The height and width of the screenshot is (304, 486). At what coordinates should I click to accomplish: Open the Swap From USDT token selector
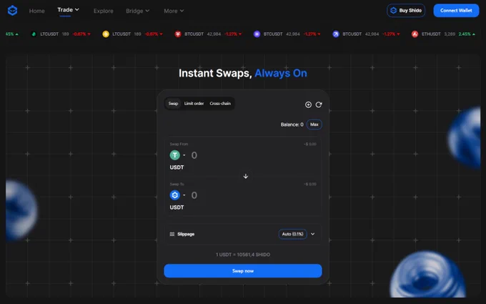[177, 155]
